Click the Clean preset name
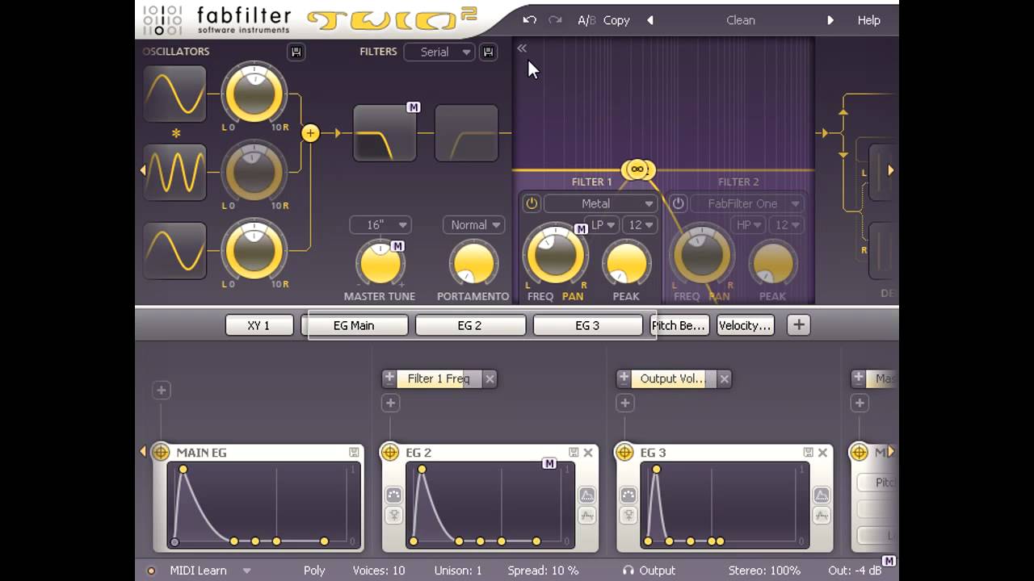Viewport: 1034px width, 581px height. (x=741, y=20)
